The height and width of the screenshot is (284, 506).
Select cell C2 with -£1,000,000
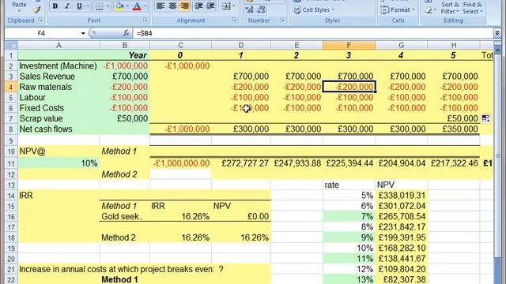click(x=181, y=66)
